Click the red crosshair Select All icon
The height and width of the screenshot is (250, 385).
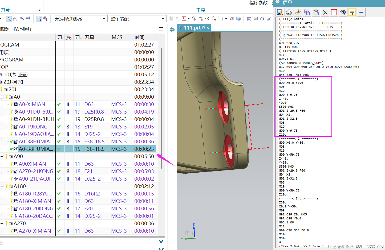point(334,12)
